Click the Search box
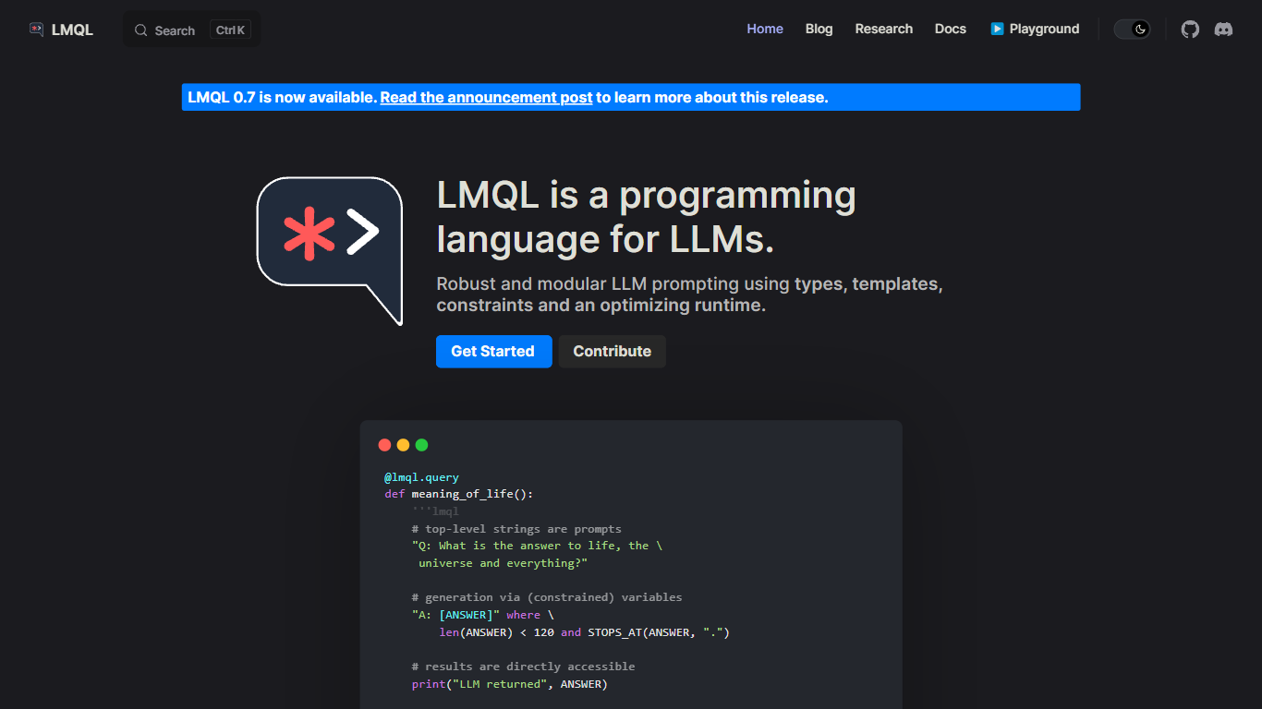 191,30
